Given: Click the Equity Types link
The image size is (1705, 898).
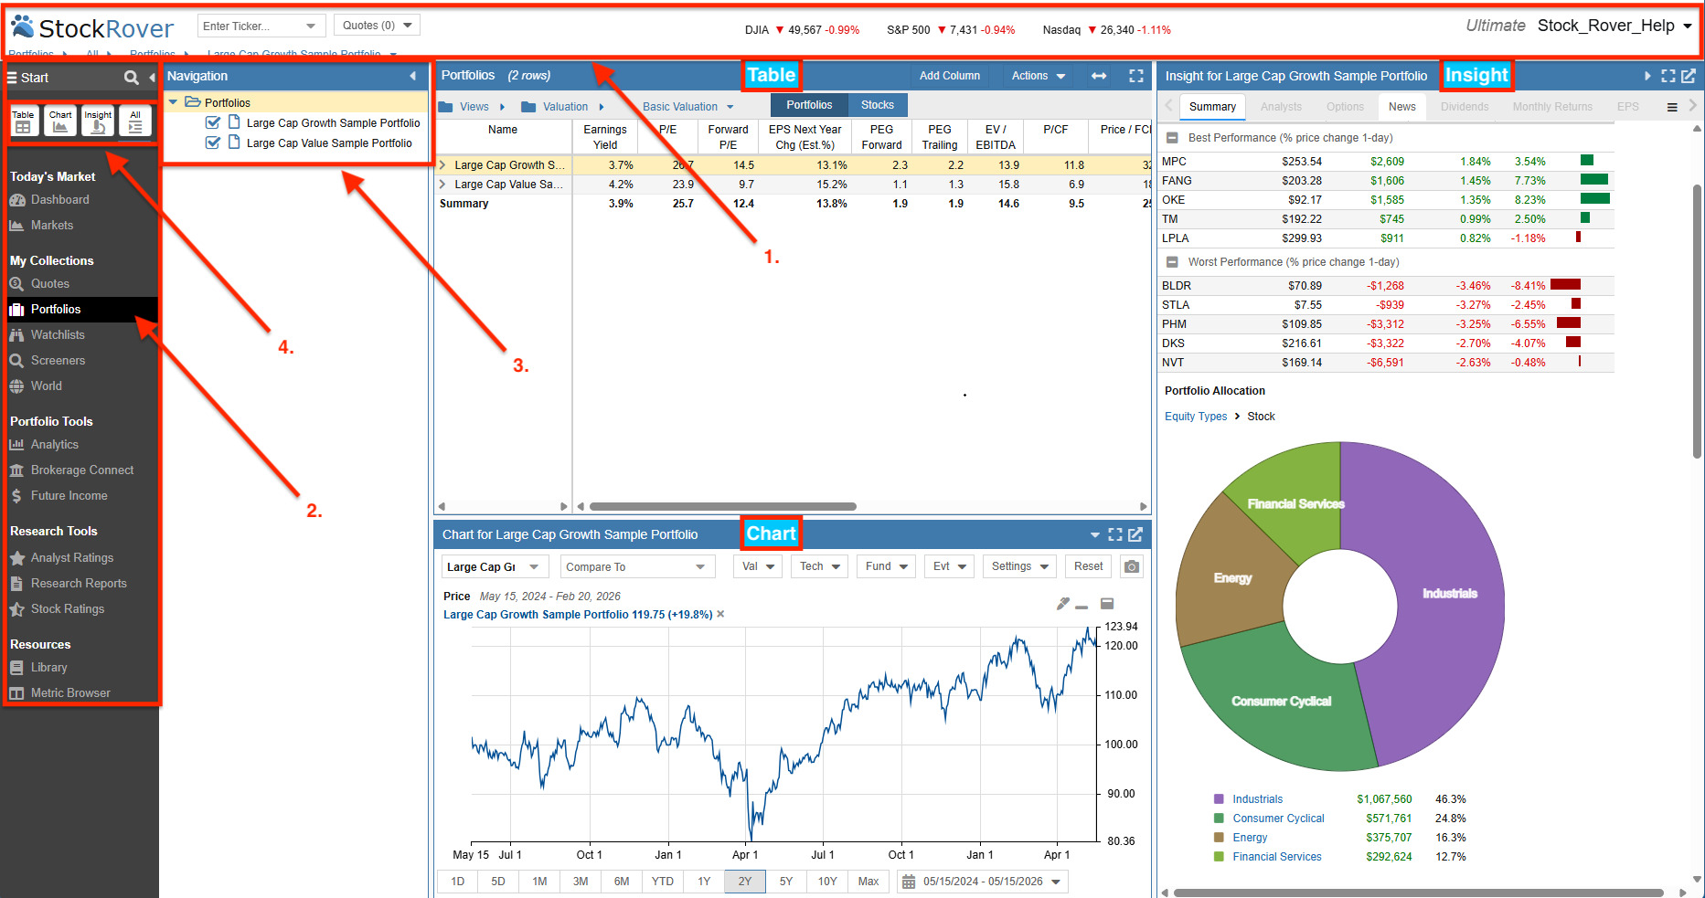Looking at the screenshot, I should tap(1196, 417).
